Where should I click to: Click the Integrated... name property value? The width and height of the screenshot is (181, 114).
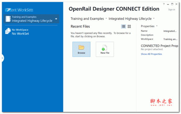tap(170, 31)
